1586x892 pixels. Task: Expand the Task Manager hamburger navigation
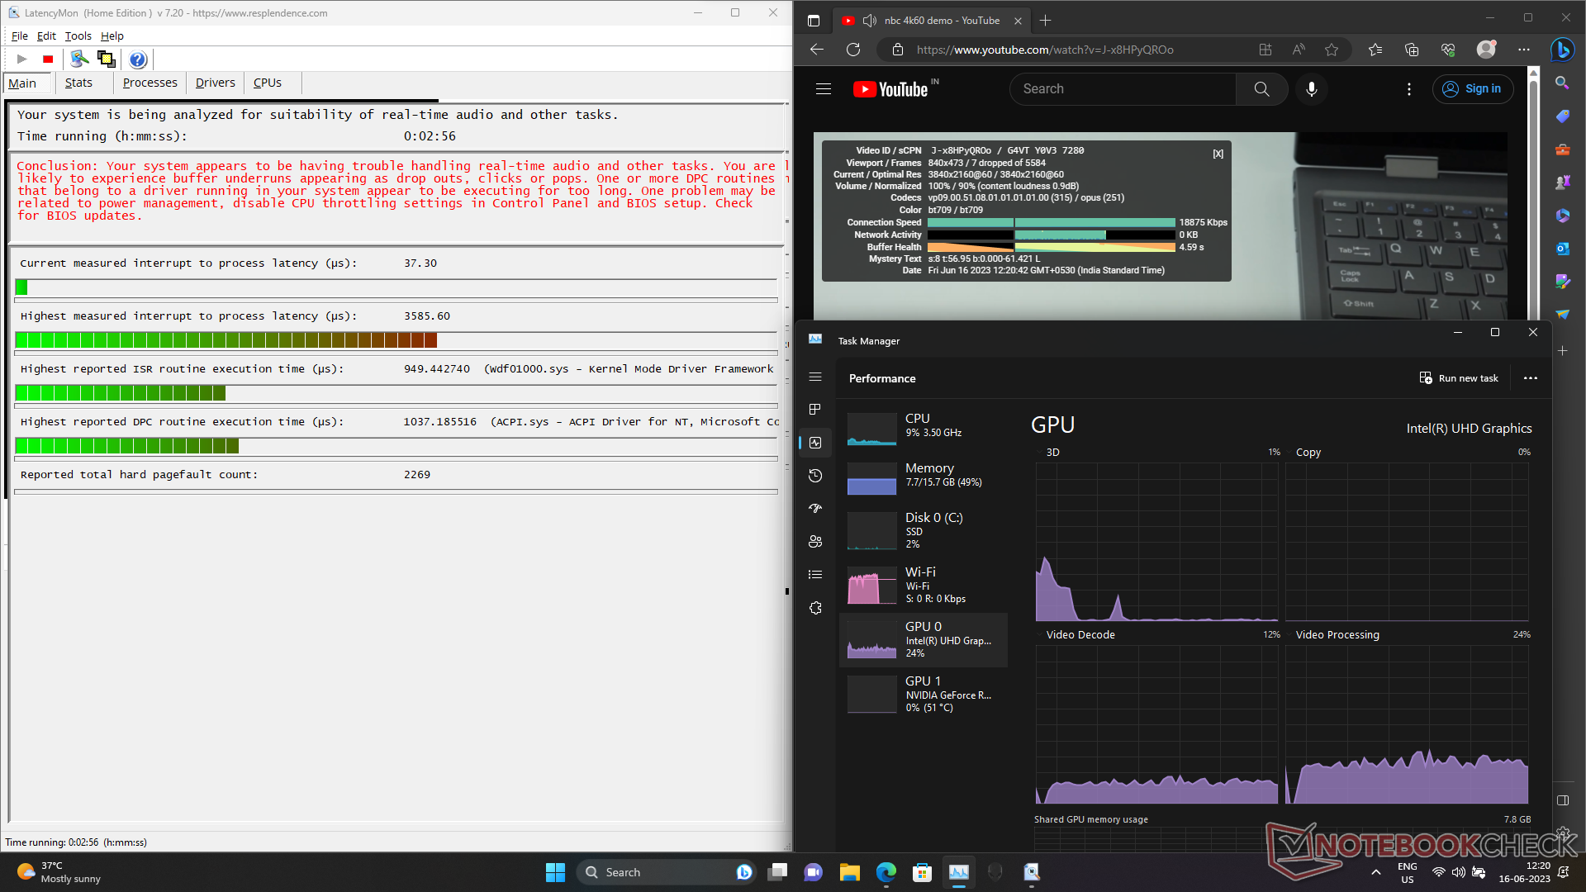coord(815,377)
